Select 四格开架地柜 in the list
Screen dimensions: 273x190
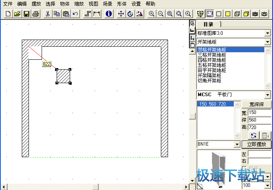[x=212, y=60]
